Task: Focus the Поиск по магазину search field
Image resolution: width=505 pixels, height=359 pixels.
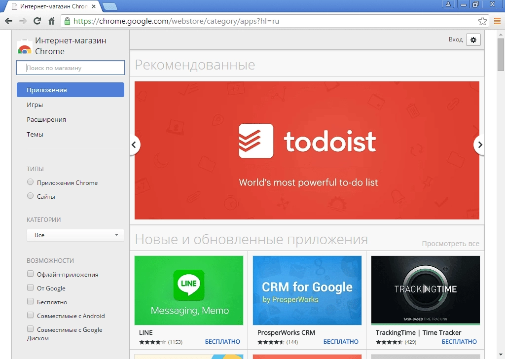Action: [71, 68]
